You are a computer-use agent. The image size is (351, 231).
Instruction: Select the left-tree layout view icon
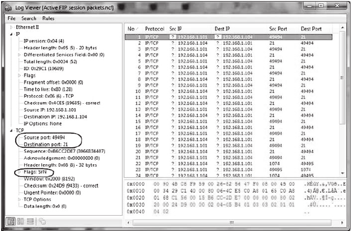[x=11, y=221]
